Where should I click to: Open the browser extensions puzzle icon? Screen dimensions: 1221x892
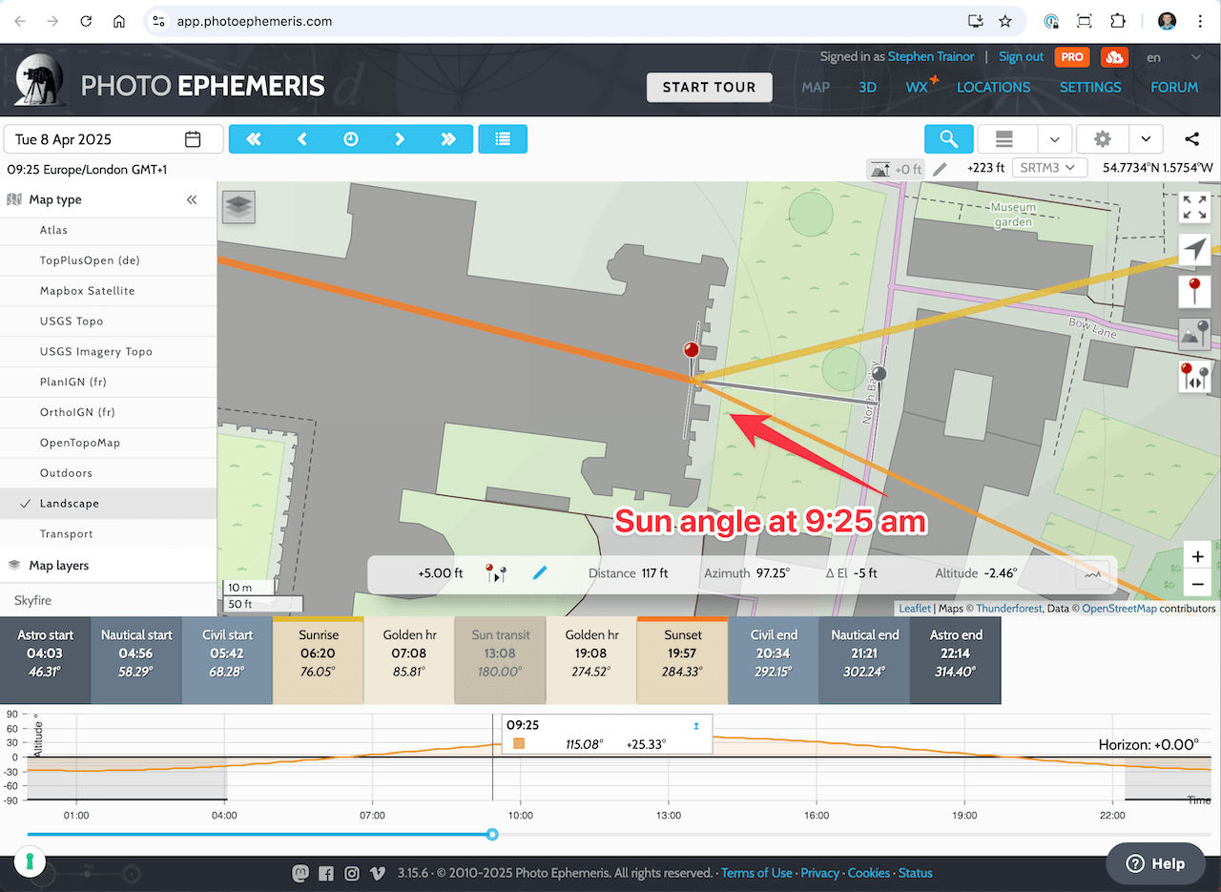(x=1118, y=21)
